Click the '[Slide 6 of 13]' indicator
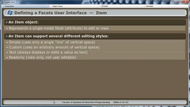 click(121, 102)
